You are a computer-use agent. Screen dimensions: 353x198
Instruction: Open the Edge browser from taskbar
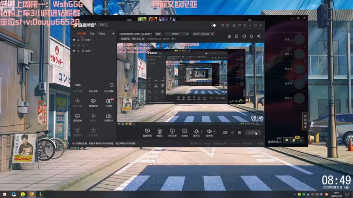pyautogui.click(x=14, y=194)
